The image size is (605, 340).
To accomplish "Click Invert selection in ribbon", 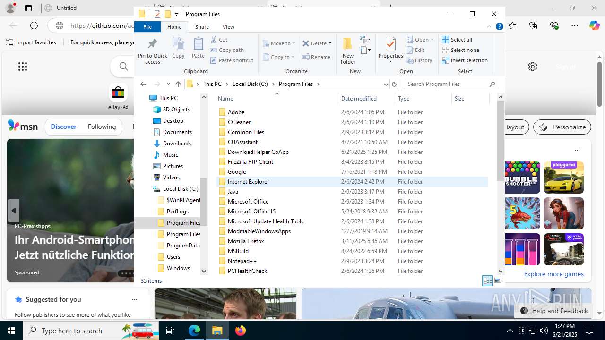I will (x=465, y=60).
